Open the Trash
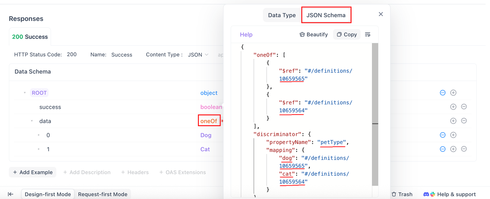 pyautogui.click(x=402, y=194)
